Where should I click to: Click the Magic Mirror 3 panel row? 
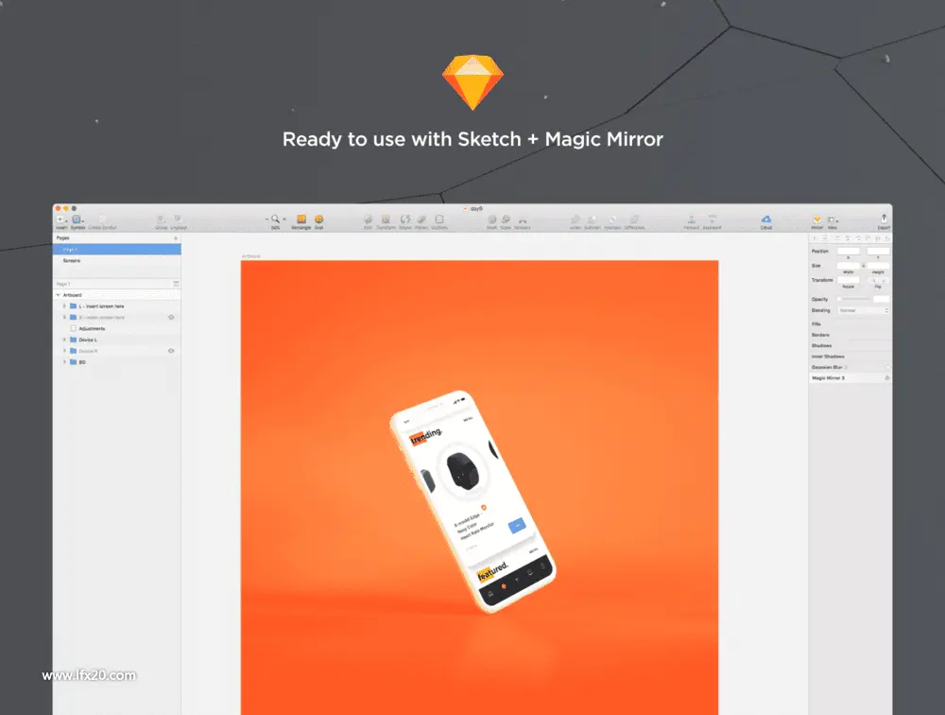click(850, 378)
